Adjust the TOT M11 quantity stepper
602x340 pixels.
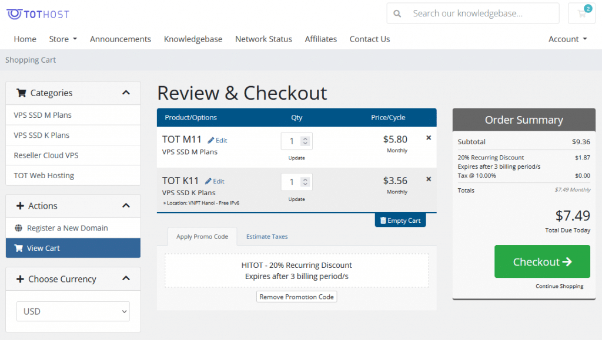305,141
